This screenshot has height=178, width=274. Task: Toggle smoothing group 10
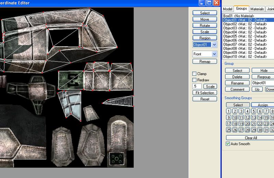(x=235, y=117)
